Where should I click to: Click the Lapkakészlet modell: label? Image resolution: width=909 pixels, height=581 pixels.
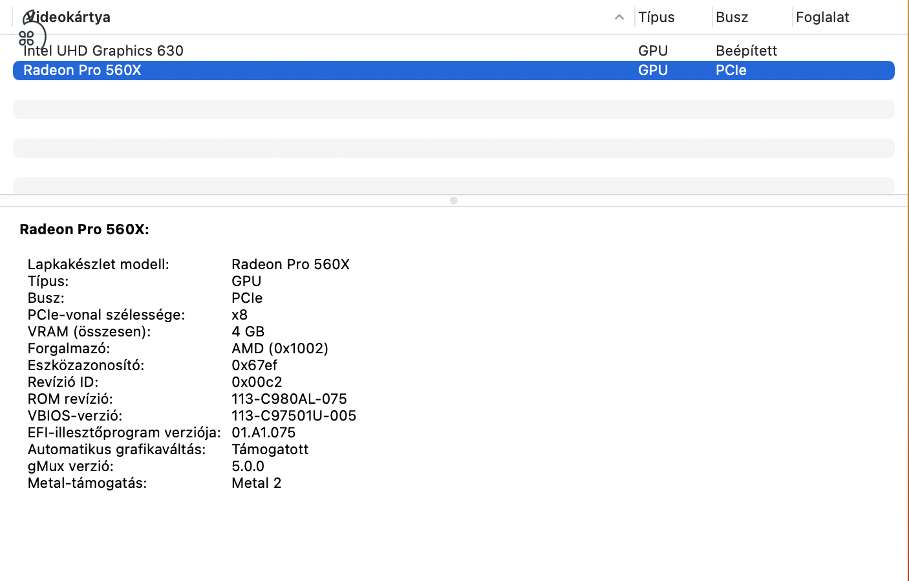(x=98, y=265)
